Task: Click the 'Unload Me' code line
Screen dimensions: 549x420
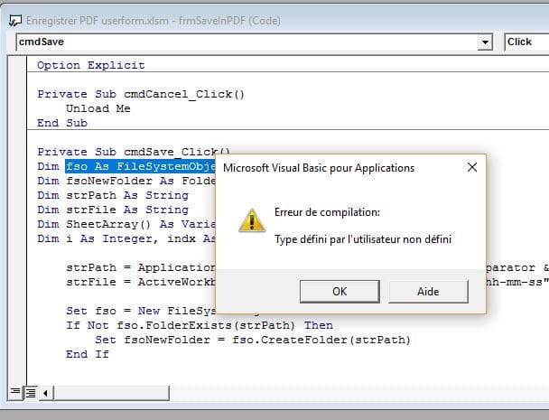Action: [x=98, y=108]
